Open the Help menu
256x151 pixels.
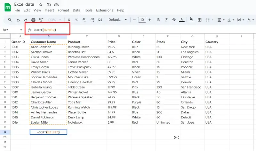pyautogui.click(x=121, y=10)
